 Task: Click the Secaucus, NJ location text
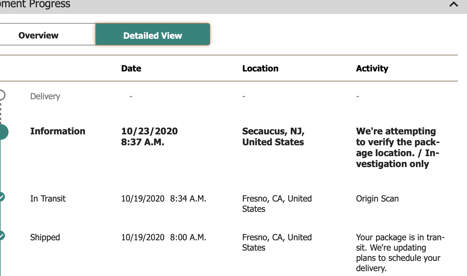(x=273, y=136)
